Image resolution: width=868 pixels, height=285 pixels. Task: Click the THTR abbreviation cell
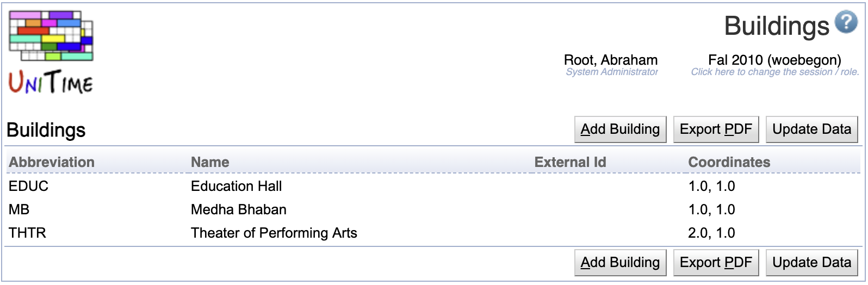point(27,233)
